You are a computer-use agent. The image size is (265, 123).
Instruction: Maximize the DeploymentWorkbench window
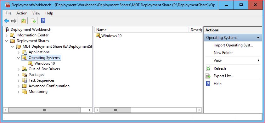(241, 5)
